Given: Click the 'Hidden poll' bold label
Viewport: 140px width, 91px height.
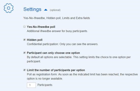Looking at the screenshot, I should click(35, 40).
